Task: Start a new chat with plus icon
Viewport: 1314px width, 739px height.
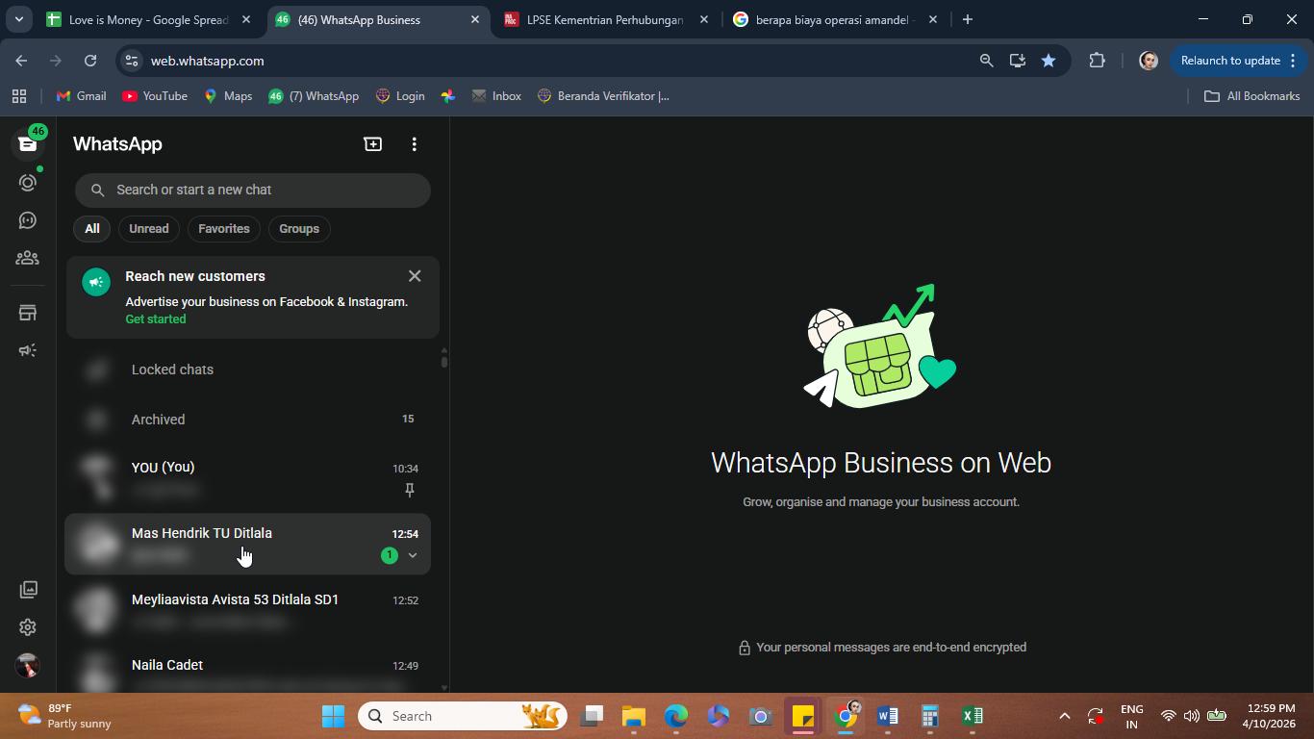Action: click(372, 144)
